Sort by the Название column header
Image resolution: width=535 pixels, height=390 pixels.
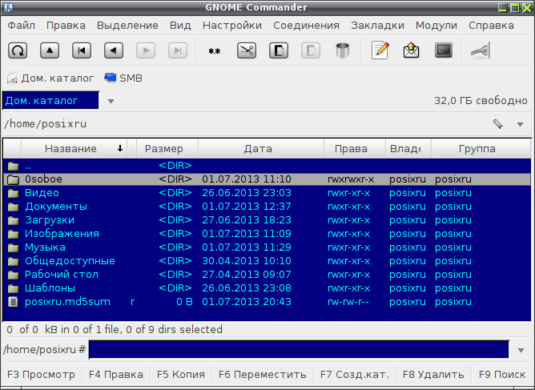coord(74,149)
